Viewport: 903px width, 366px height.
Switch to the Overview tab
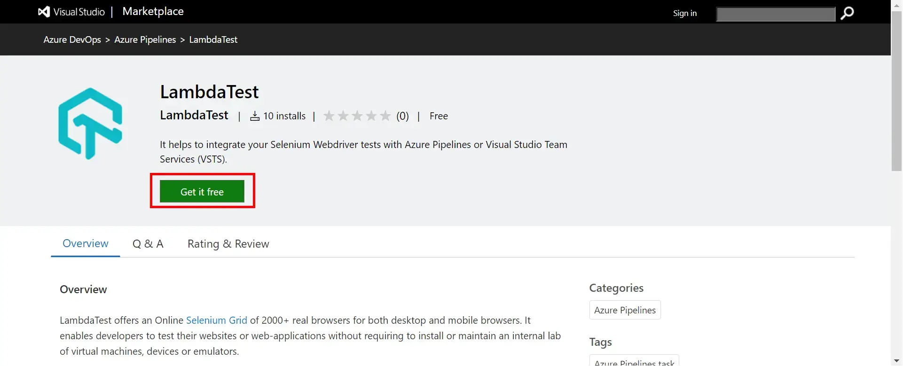pos(86,243)
